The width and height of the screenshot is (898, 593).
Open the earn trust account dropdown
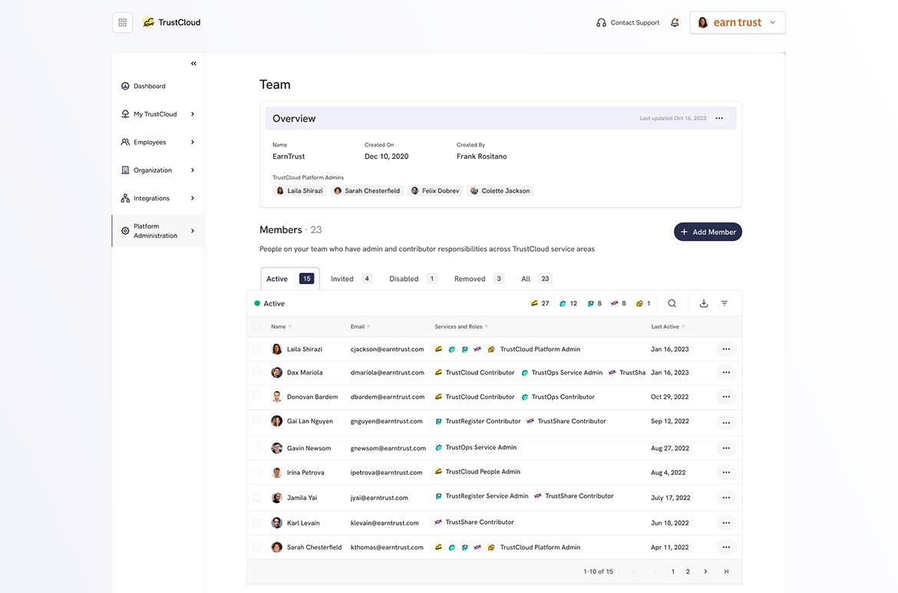tap(737, 22)
